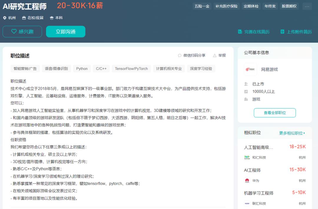Click 微信扫码分享 link
The image size is (318, 209).
[x=192, y=56]
